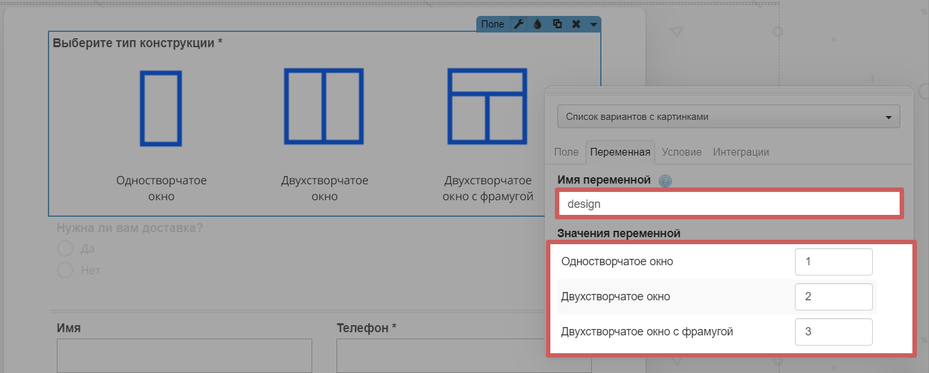Expand the field toolbar dropdown arrow

pos(593,24)
